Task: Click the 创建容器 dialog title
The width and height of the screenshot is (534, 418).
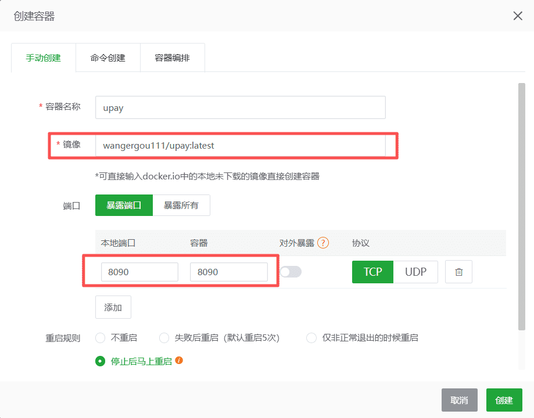Action: 34,16
